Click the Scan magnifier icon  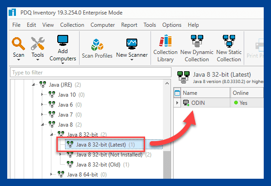click(x=18, y=44)
